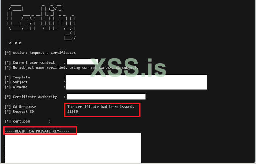Click the redacted Certificate Authority value box
The width and height of the screenshot is (256, 164).
click(x=106, y=97)
